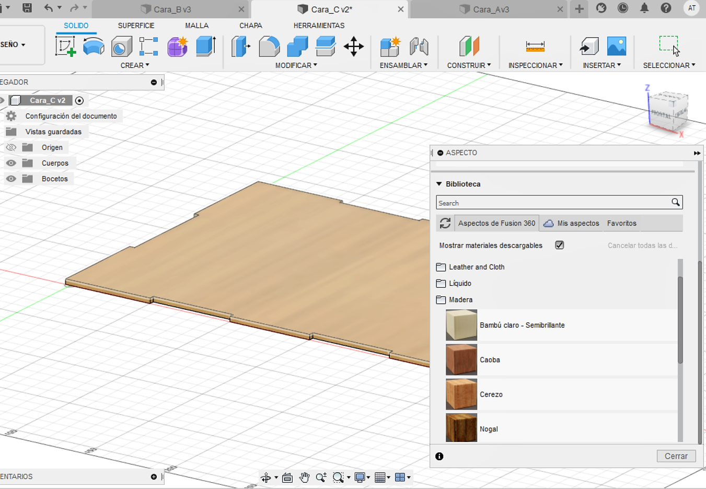Open the Extensions icon in top bar
The height and width of the screenshot is (489, 706).
tap(601, 8)
